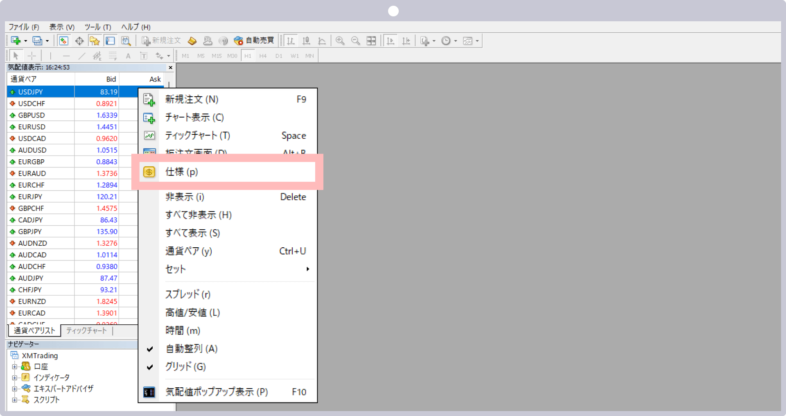This screenshot has width=786, height=416.
Task: Select the H4 timeframe
Action: pyautogui.click(x=263, y=56)
